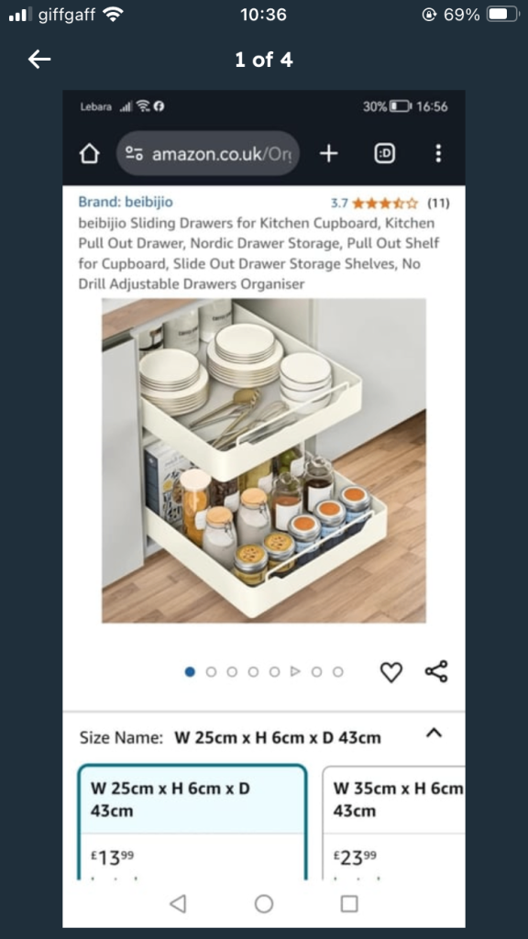Viewport: 528px width, 939px height.
Task: Add product to wishlist with heart icon
Action: coord(391,672)
